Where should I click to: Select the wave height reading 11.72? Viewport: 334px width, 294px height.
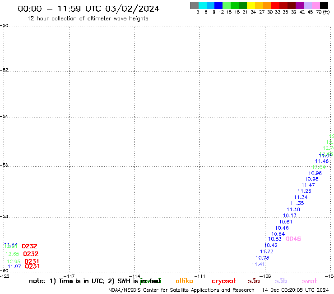pyautogui.click(x=267, y=251)
